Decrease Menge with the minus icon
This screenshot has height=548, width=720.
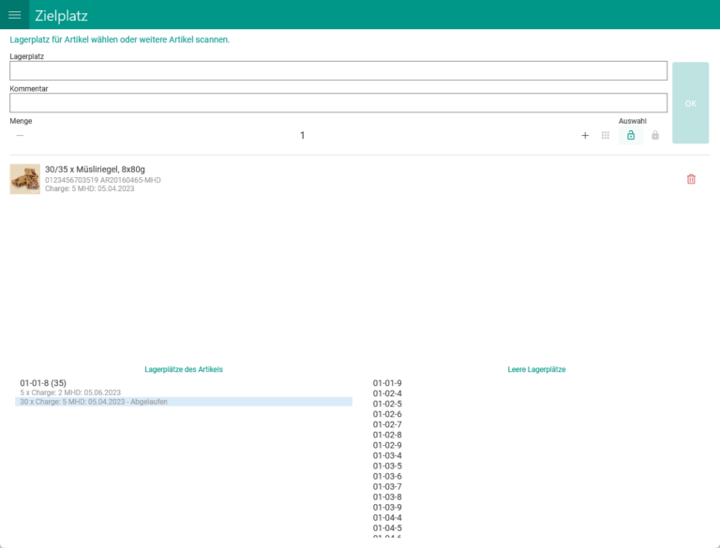tap(20, 136)
